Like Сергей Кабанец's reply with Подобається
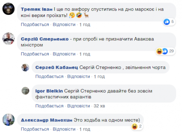The height and width of the screenshot is (132, 182). point(50,77)
